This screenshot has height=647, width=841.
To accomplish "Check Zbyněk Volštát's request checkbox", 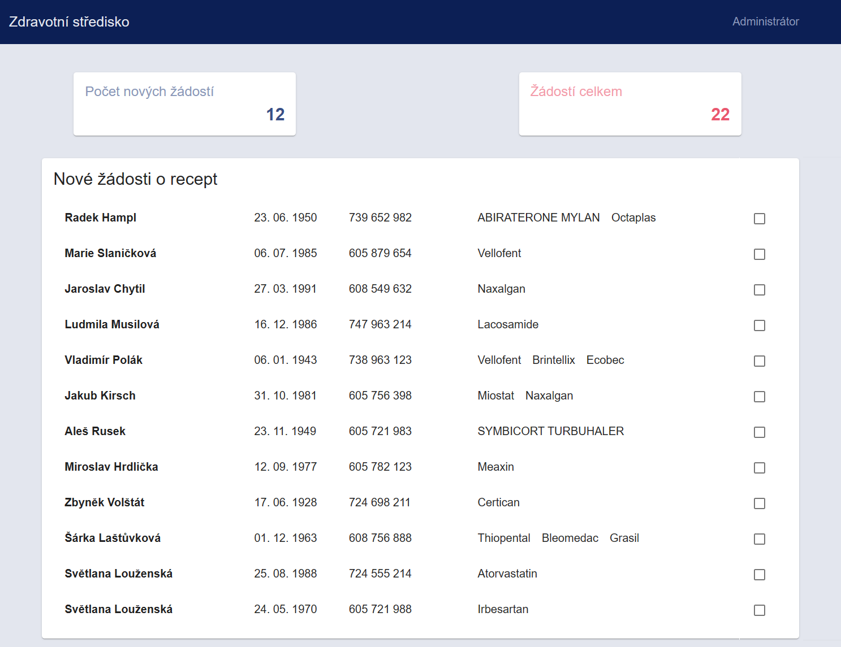I will [x=759, y=503].
